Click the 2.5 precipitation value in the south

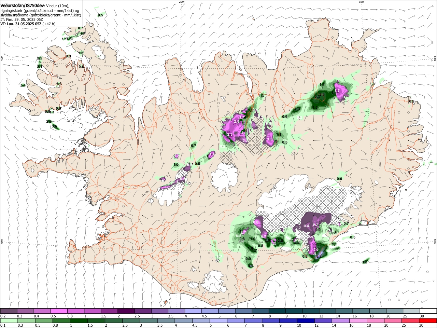281,241
